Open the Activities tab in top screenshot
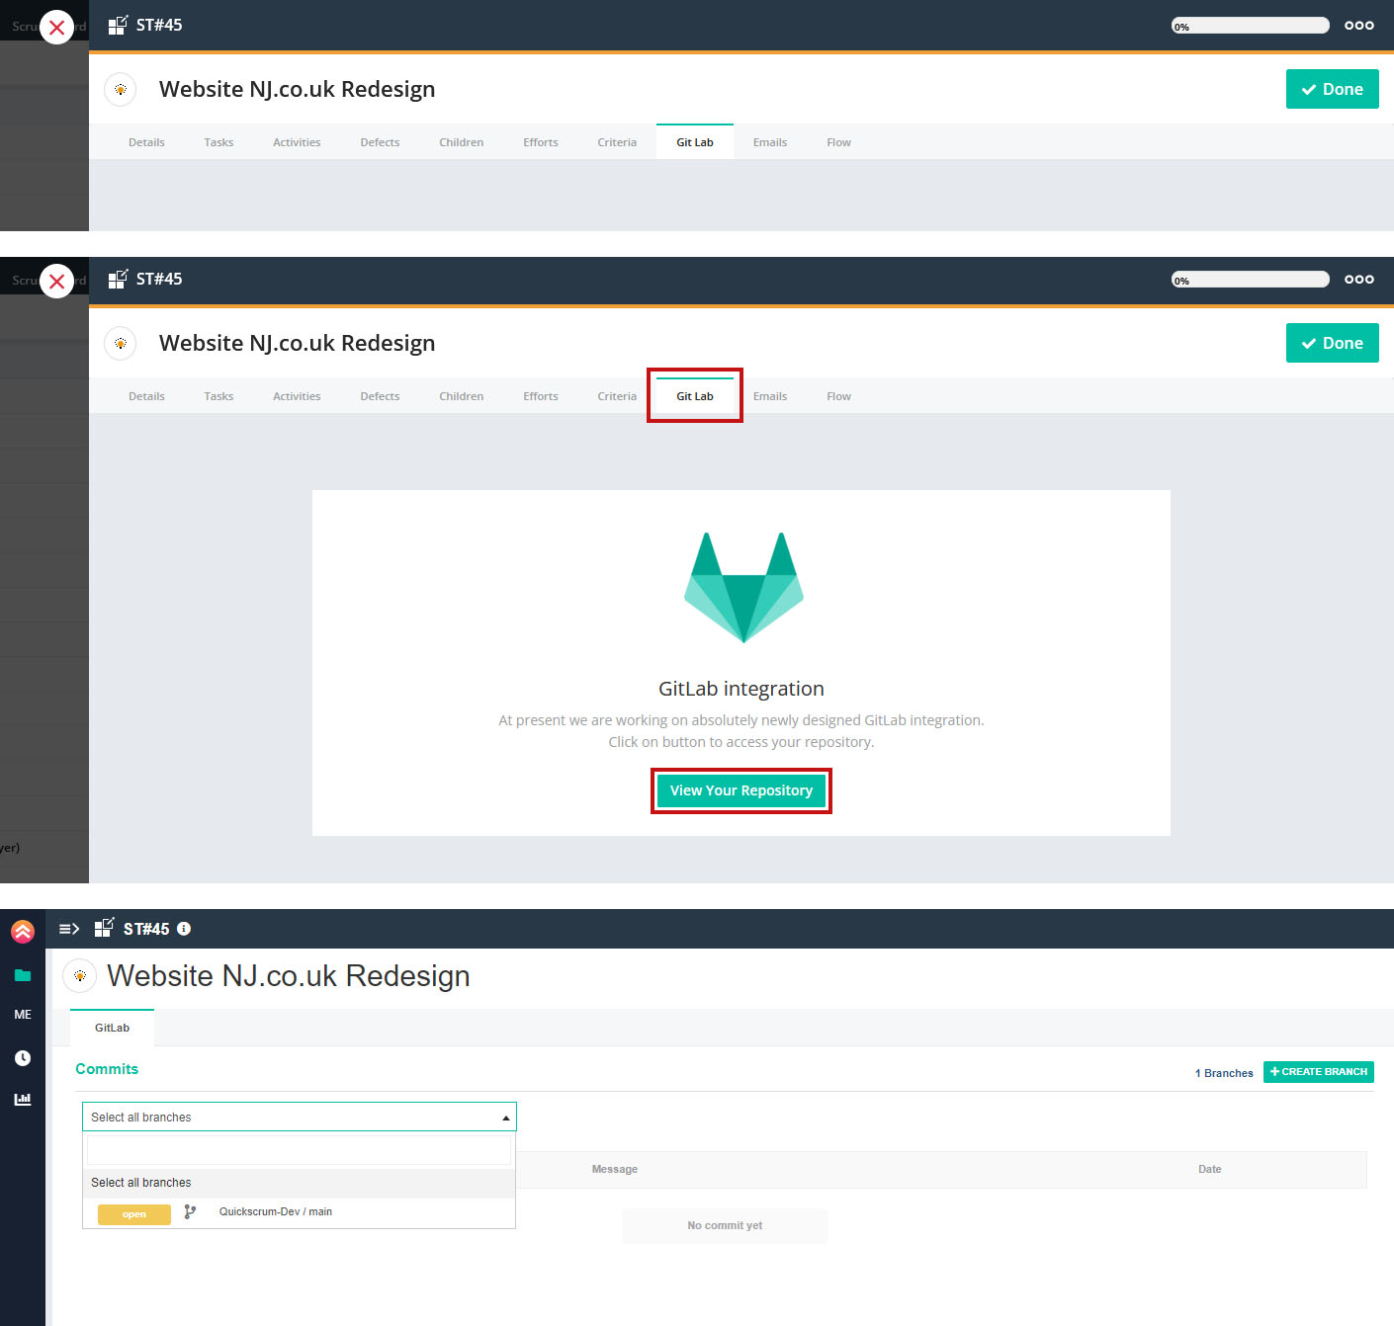The width and height of the screenshot is (1394, 1326). [x=297, y=142]
